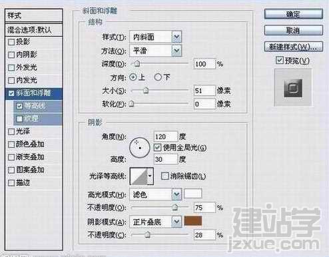Click the brown shadow color swatch

[193, 221]
